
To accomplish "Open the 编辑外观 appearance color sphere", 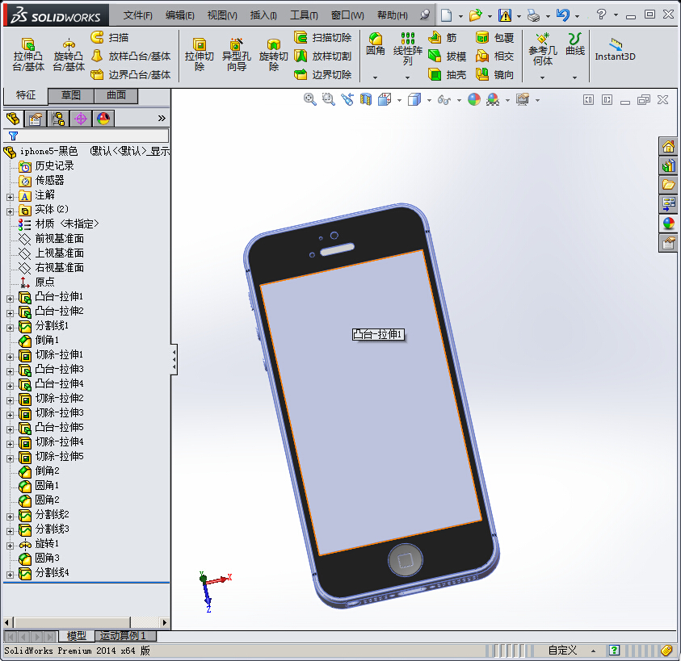I will pos(474,100).
